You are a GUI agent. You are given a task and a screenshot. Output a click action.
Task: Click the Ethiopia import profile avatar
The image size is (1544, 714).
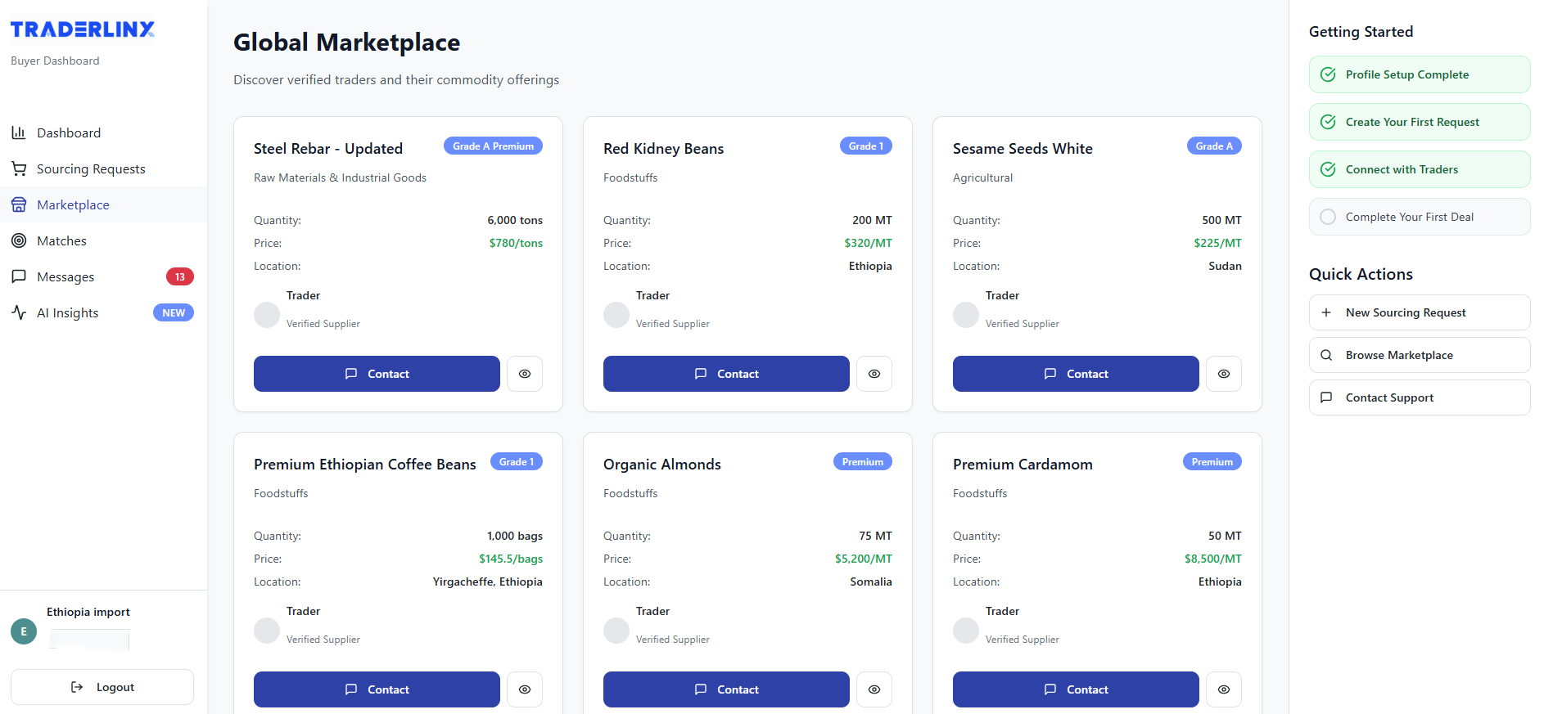tap(24, 631)
